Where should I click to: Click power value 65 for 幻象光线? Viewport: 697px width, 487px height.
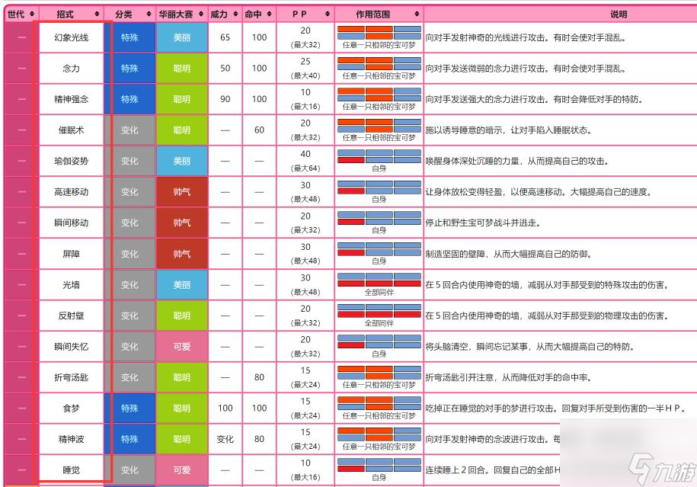(225, 38)
